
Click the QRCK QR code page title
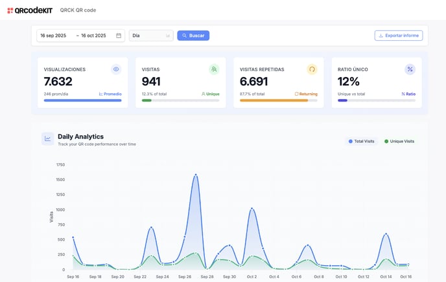[78, 10]
